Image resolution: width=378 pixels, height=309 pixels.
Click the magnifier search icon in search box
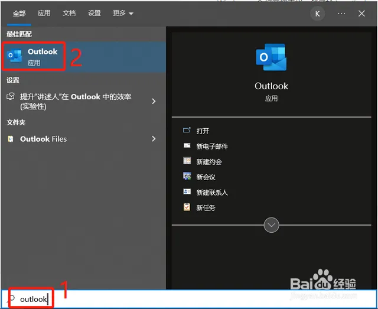pos(11,299)
